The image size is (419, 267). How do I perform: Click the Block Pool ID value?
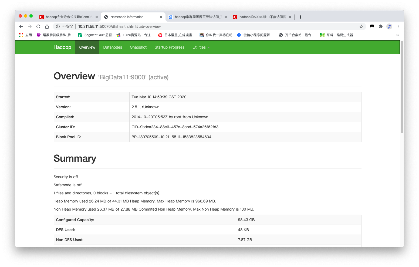click(x=171, y=137)
